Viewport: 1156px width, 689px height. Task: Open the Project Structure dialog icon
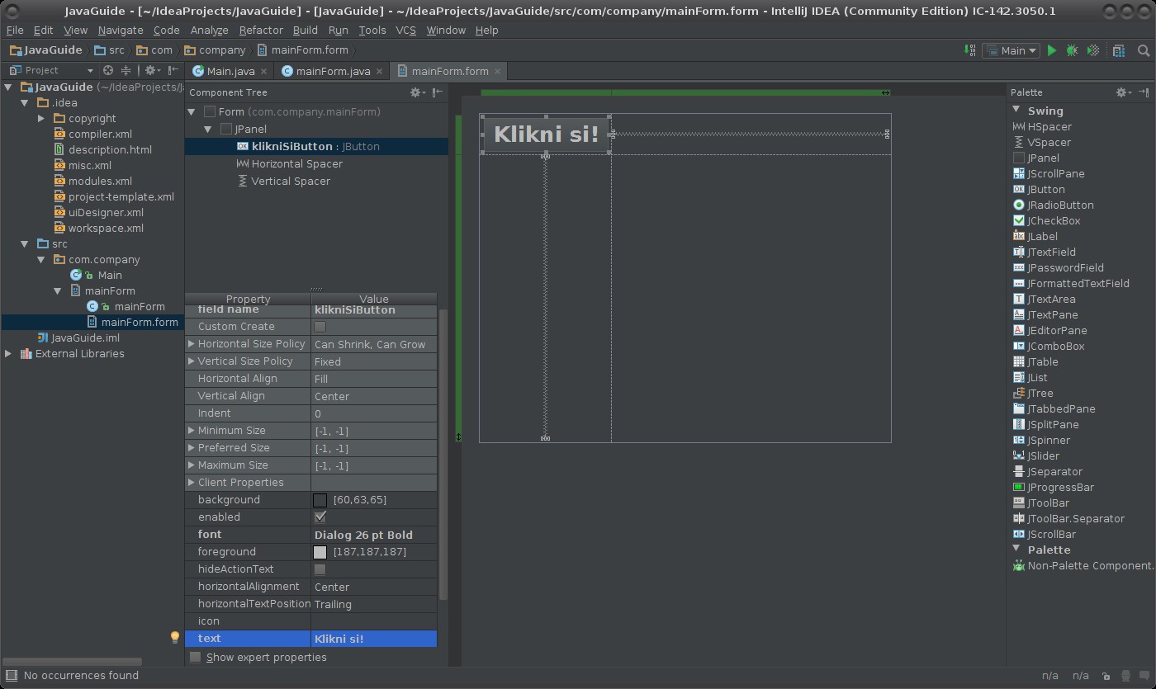pos(1119,50)
